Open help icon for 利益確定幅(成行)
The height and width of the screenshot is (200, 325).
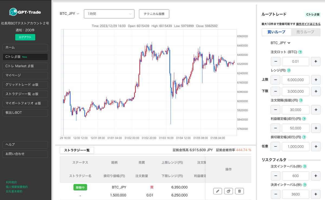(x=304, y=119)
